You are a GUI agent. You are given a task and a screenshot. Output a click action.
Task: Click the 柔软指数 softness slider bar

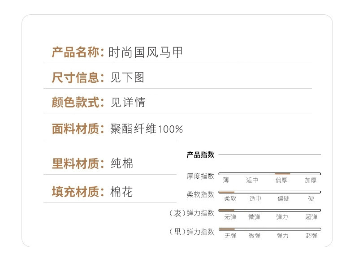pyautogui.click(x=270, y=192)
